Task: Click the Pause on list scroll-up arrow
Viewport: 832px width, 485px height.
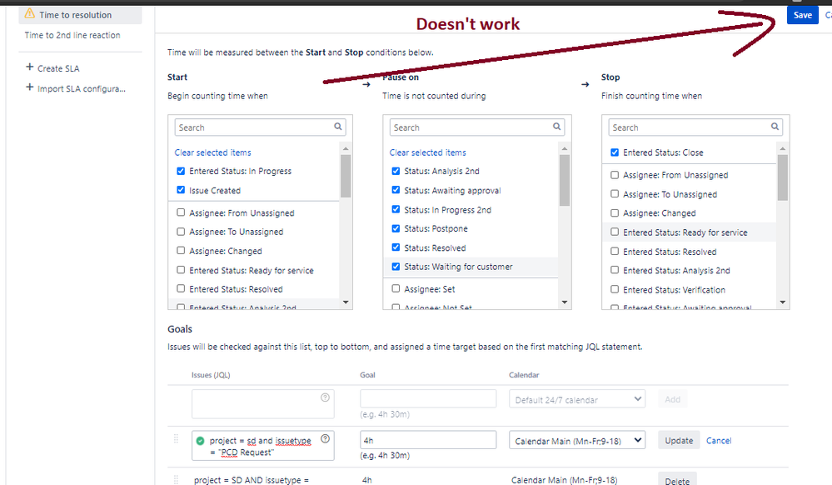Action: [565, 148]
